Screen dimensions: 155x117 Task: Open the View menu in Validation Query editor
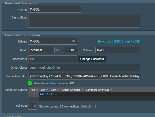tap(55, 90)
